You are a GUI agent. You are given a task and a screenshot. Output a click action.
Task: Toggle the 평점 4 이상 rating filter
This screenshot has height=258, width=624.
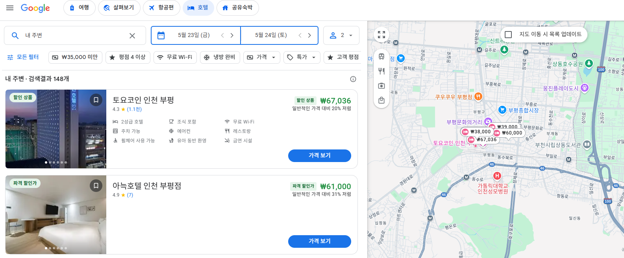(128, 57)
